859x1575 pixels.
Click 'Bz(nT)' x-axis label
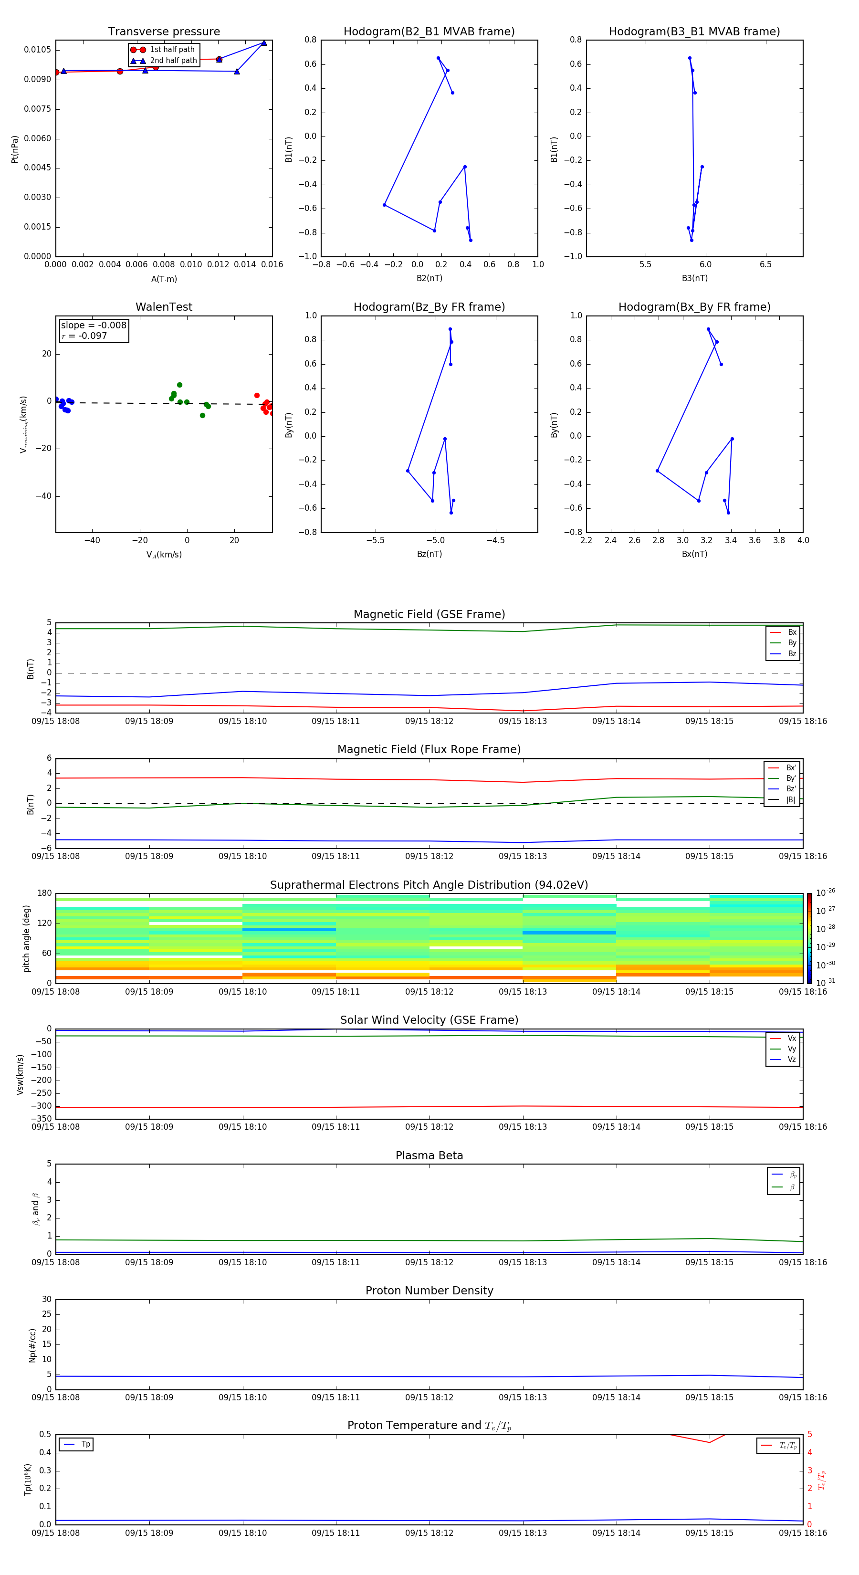pos(429,554)
